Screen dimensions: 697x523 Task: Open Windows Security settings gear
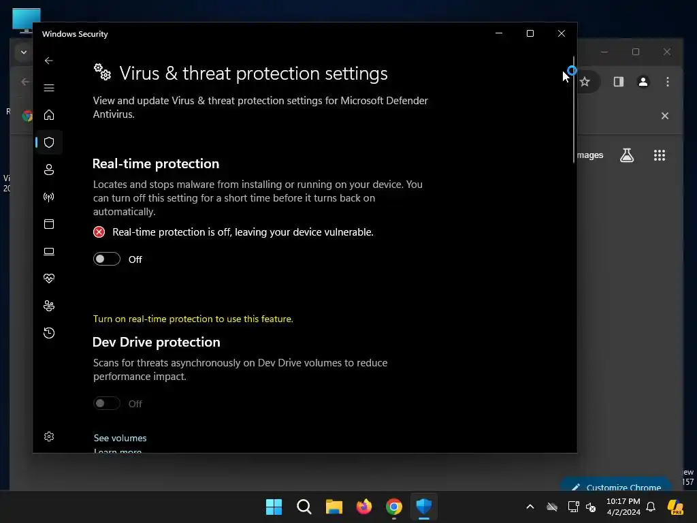49,437
